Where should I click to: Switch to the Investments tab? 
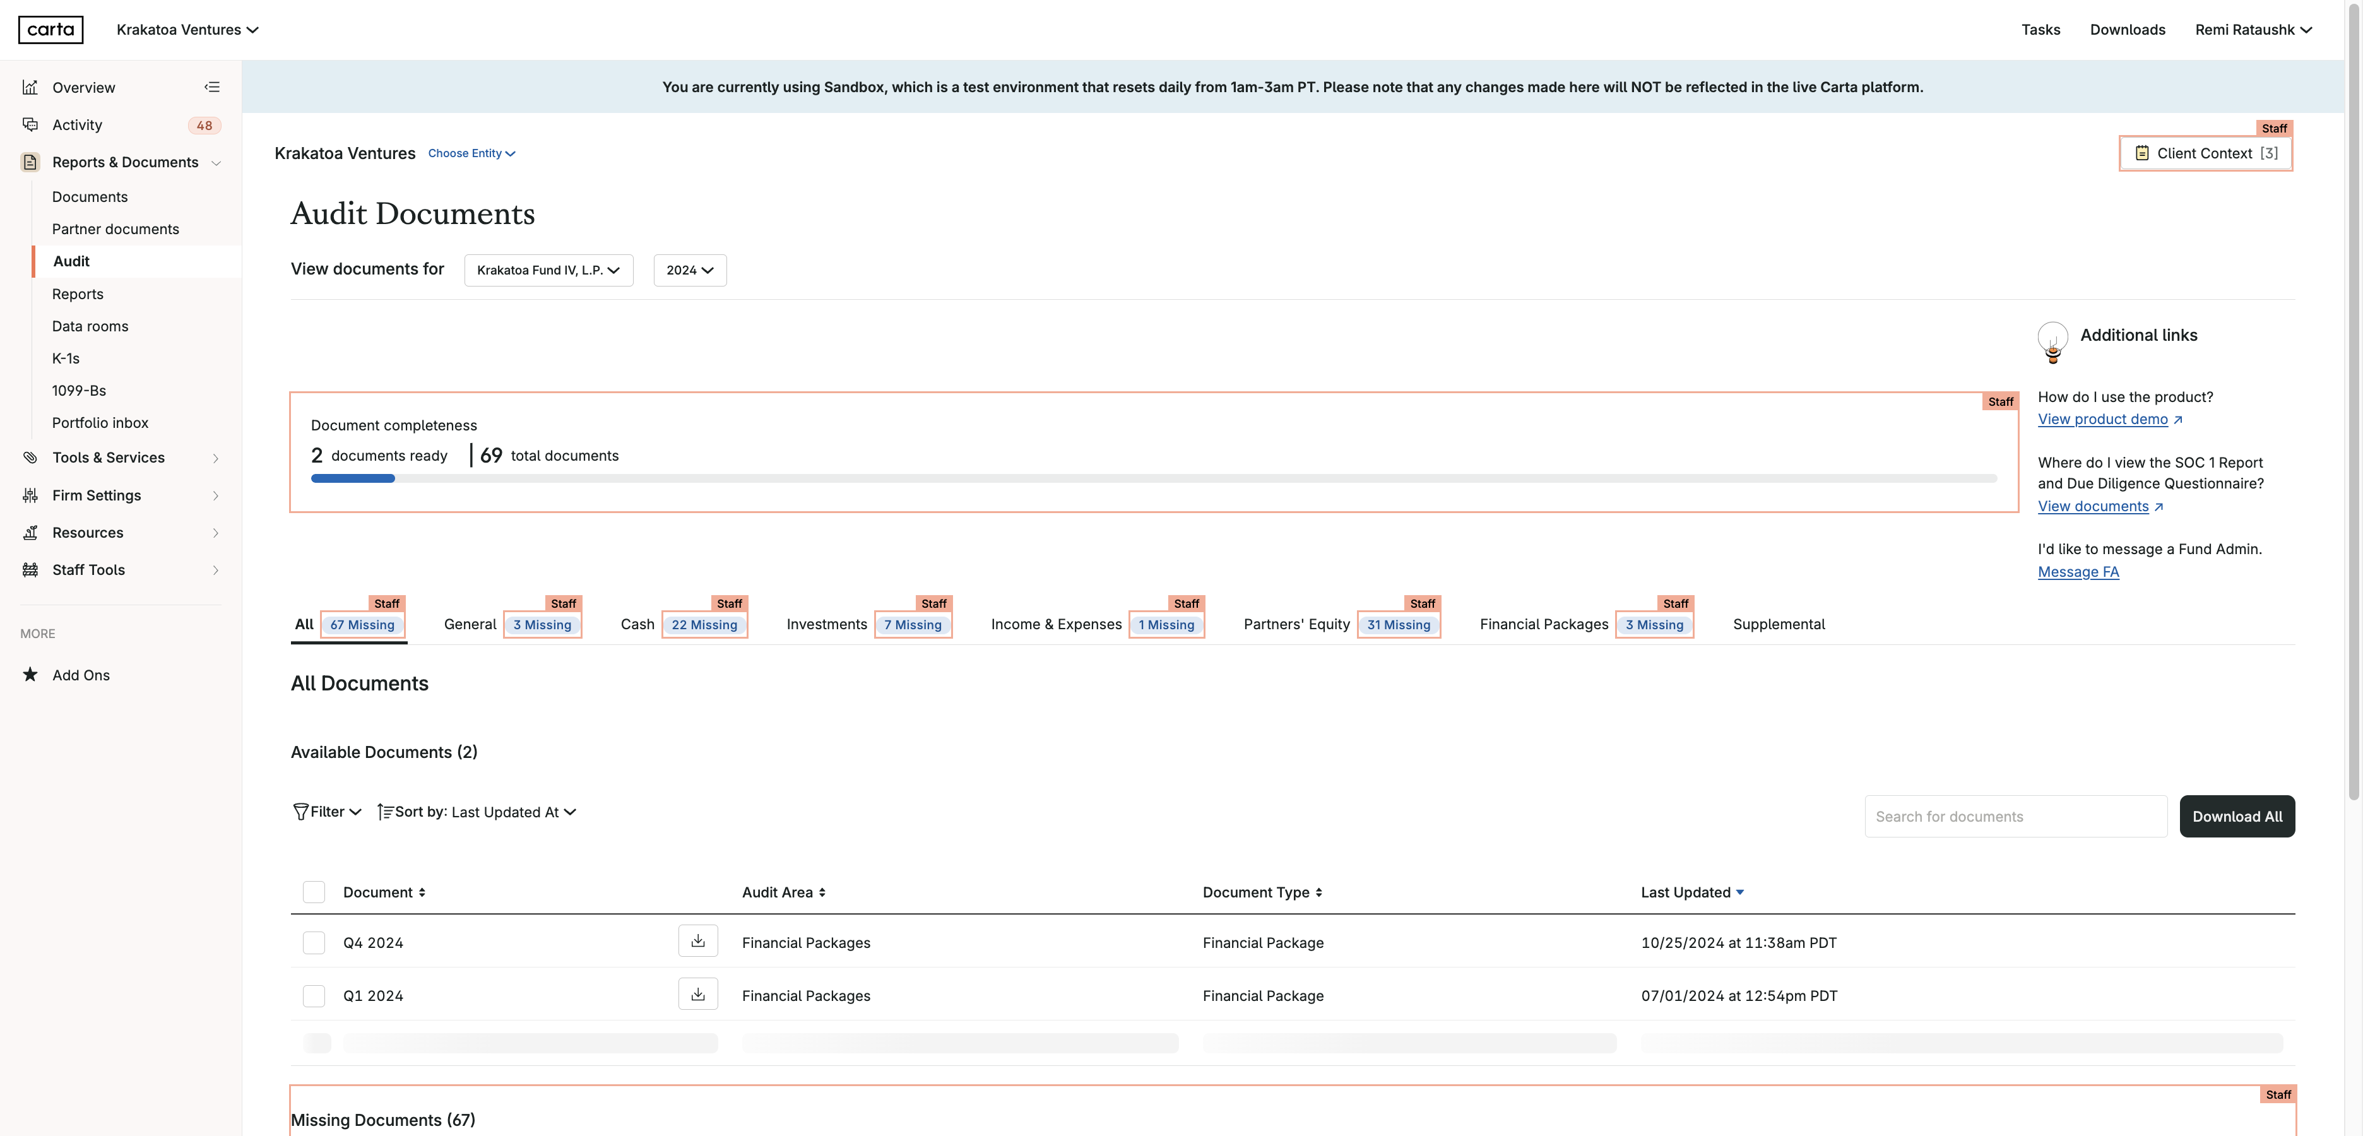tap(868, 624)
